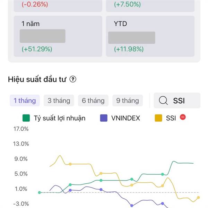Tap the leftmost green data point on chart
Image resolution: width=208 pixels, height=208 pixels.
[x=40, y=192]
